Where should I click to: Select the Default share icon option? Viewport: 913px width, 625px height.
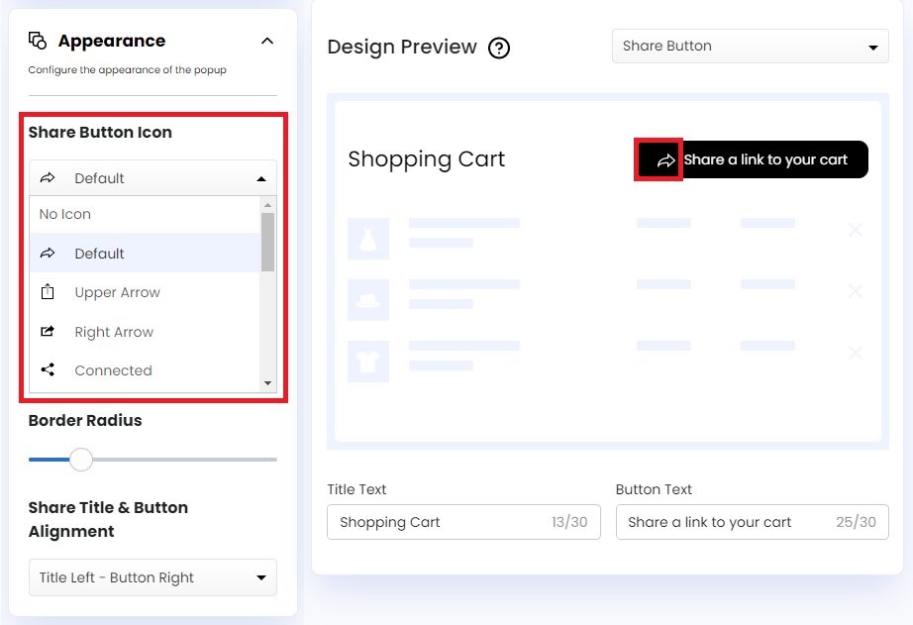(99, 254)
